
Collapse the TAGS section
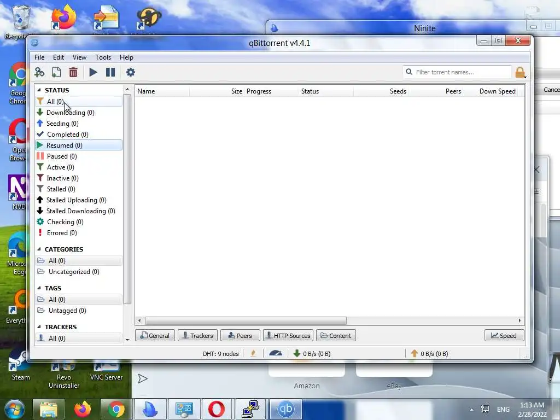coord(39,288)
